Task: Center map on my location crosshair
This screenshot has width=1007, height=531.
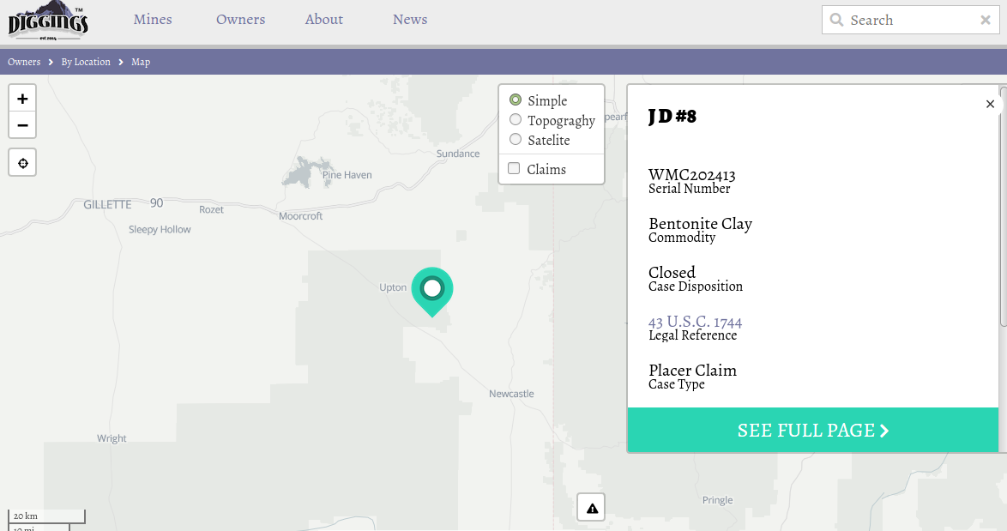Action: coord(22,163)
